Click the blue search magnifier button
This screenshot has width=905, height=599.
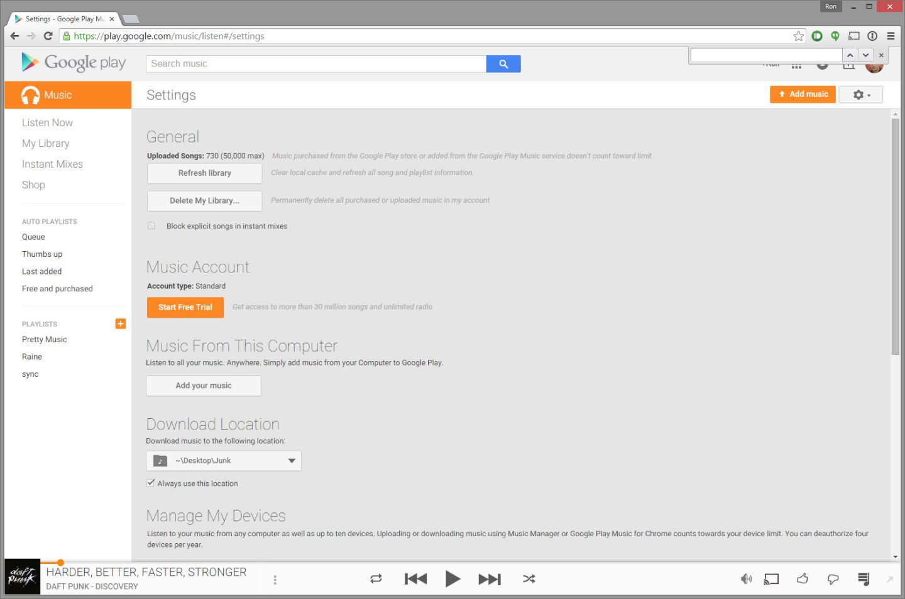tap(503, 64)
